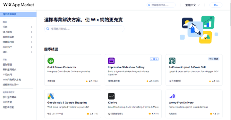Open 分析流量 in the sidebar
This screenshot has width=231, height=120.
pyautogui.click(x=7, y=102)
